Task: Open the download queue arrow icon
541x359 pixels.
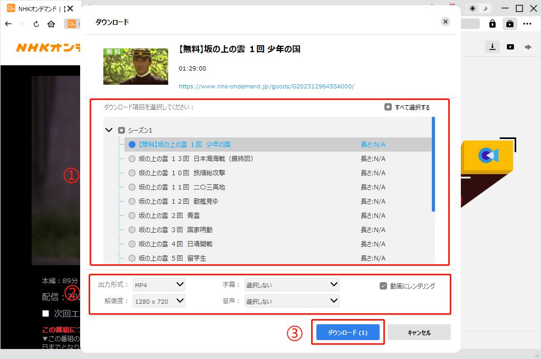Action: (492, 47)
